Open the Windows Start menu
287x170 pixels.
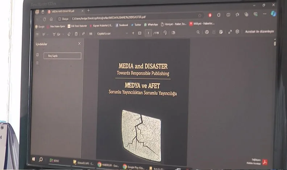tap(33, 159)
